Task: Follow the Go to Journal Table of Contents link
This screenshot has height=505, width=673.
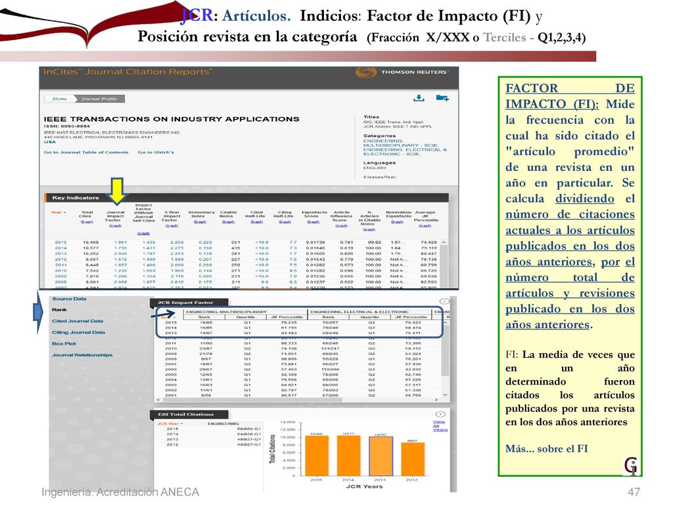Action: pos(86,152)
